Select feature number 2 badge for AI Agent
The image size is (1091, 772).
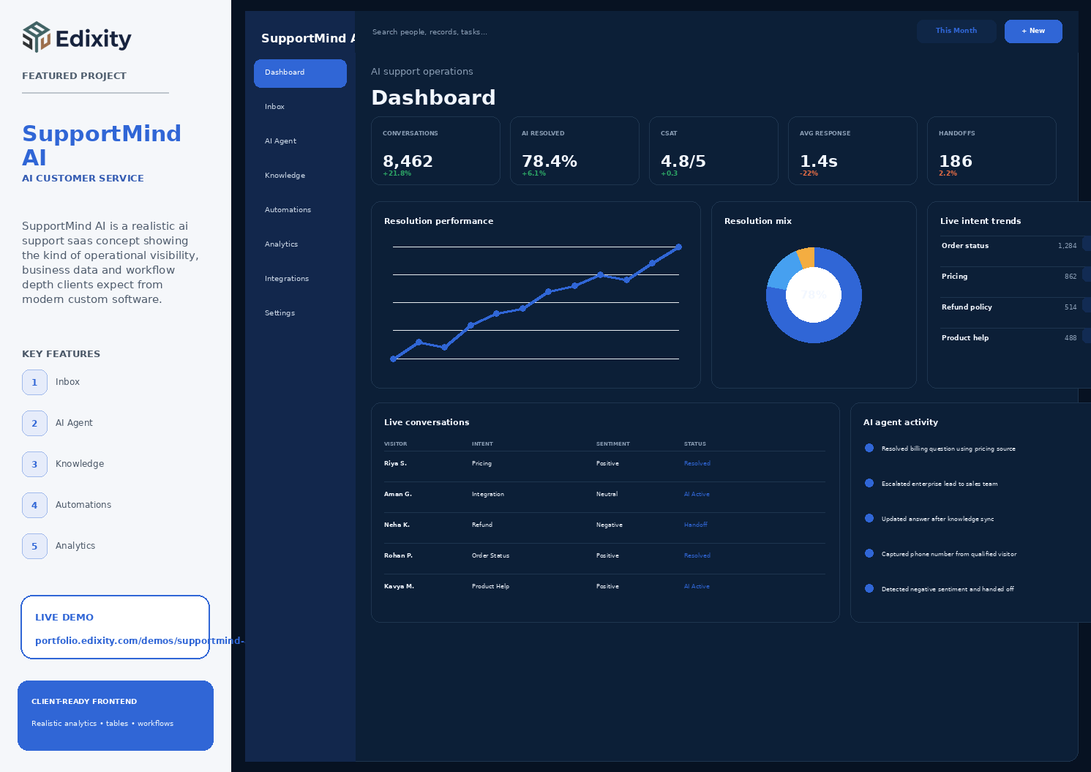34,423
